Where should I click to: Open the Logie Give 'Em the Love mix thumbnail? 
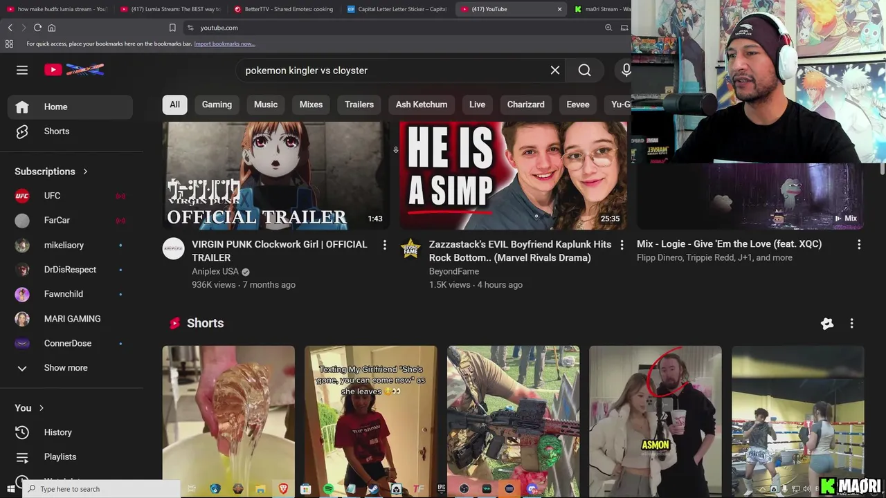click(x=750, y=196)
